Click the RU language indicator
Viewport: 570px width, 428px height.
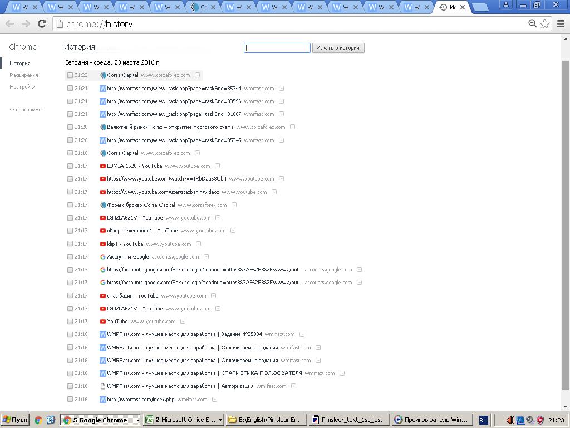pyautogui.click(x=483, y=420)
